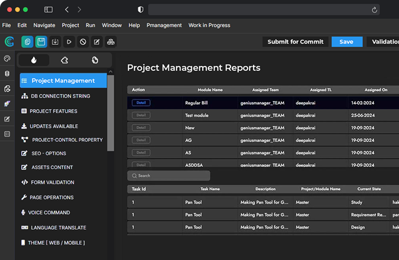Switch to the puzzle piece tab
The image size is (399, 260).
coord(64,60)
